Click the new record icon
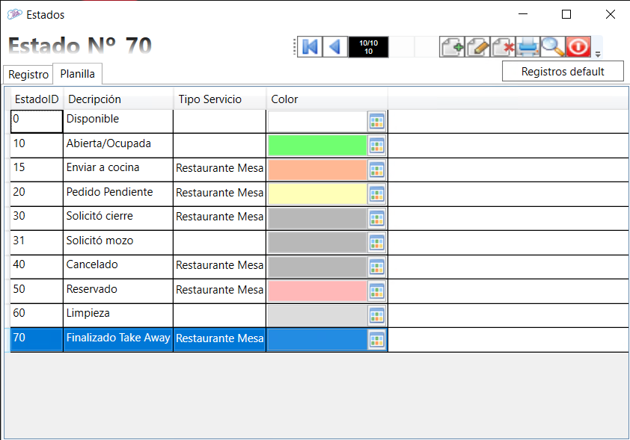This screenshot has height=440, width=630. [452, 46]
